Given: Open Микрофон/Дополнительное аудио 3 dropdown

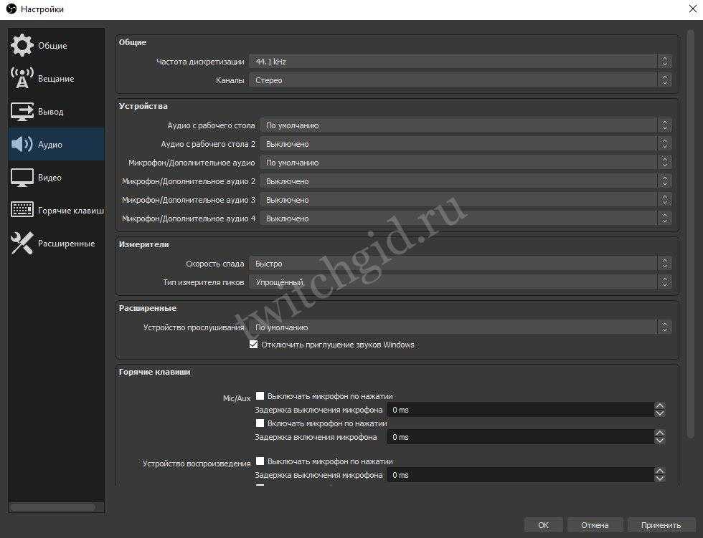Looking at the screenshot, I should [x=466, y=200].
